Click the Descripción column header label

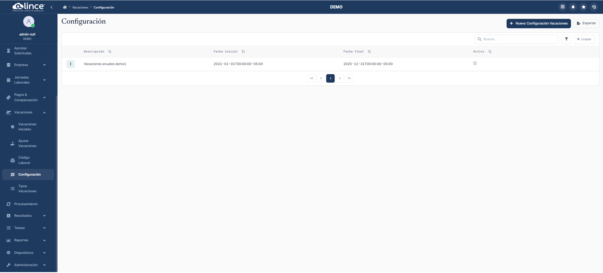coord(94,52)
